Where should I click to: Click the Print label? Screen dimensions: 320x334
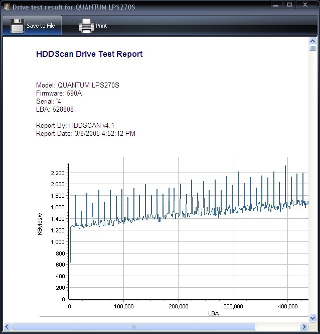101,26
